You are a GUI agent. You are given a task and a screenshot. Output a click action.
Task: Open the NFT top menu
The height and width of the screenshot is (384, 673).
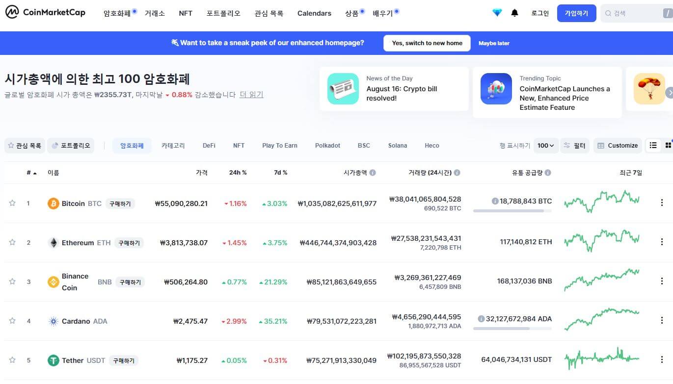(x=186, y=13)
